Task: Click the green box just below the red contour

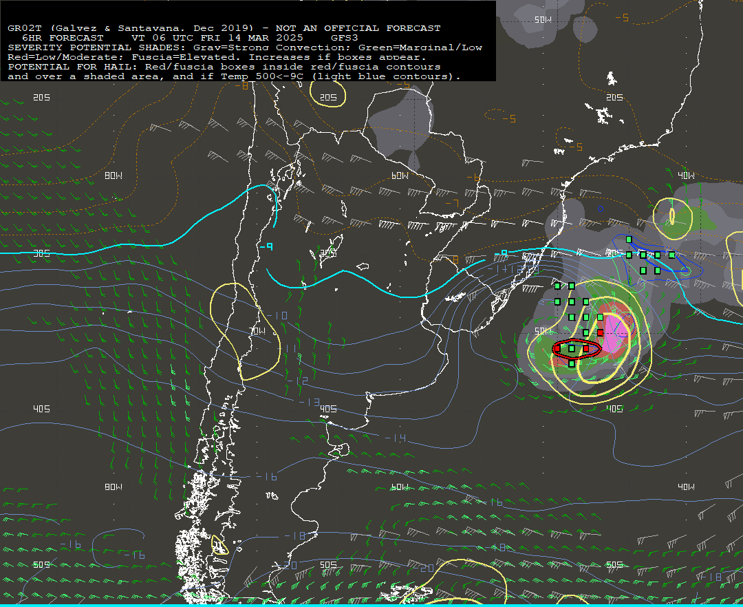Action: (x=572, y=364)
